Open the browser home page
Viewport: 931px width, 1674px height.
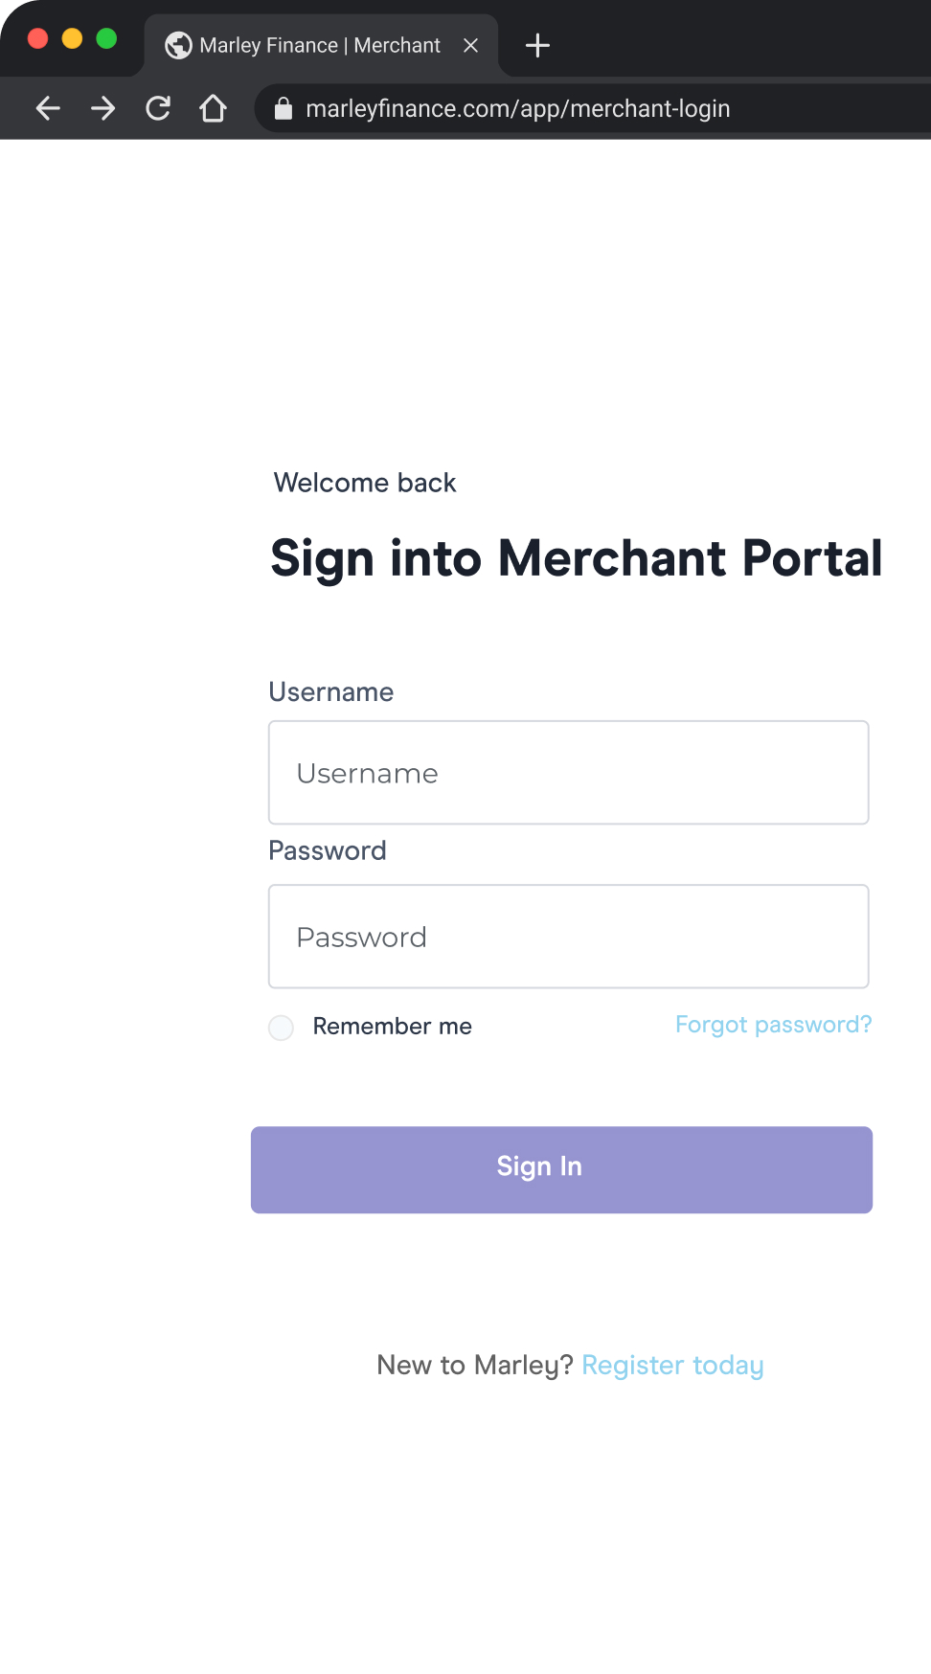214,108
